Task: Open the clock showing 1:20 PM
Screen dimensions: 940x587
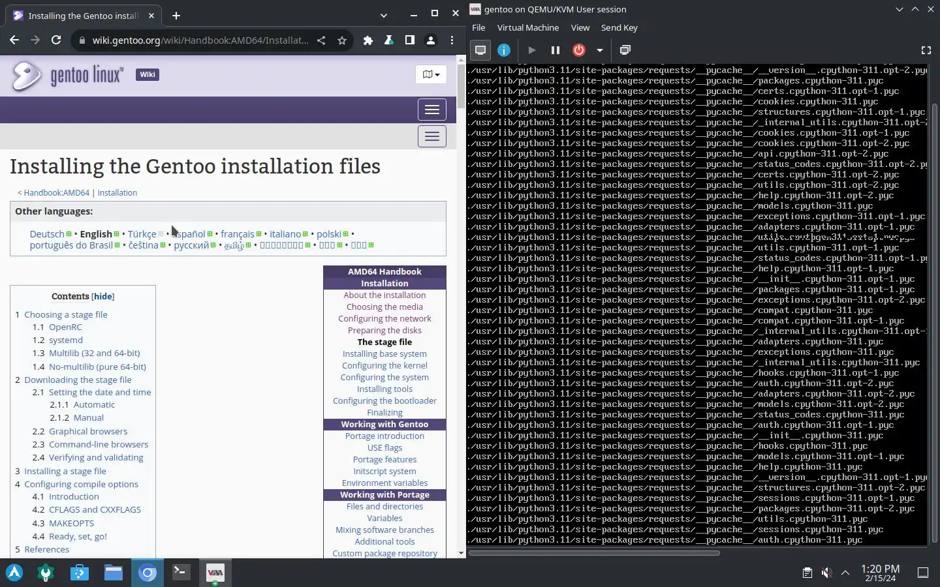Action: [x=880, y=573]
